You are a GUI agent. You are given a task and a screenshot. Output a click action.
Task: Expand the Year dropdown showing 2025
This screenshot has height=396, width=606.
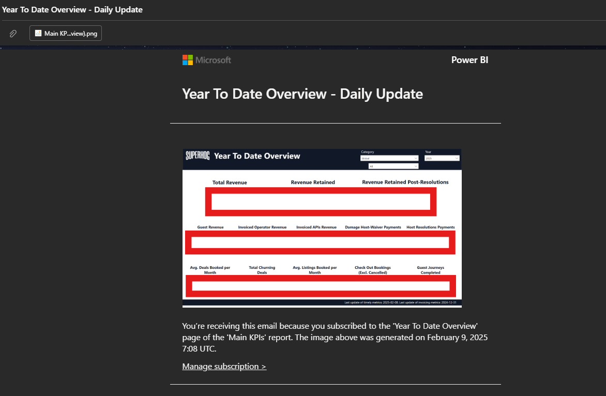[x=442, y=158]
